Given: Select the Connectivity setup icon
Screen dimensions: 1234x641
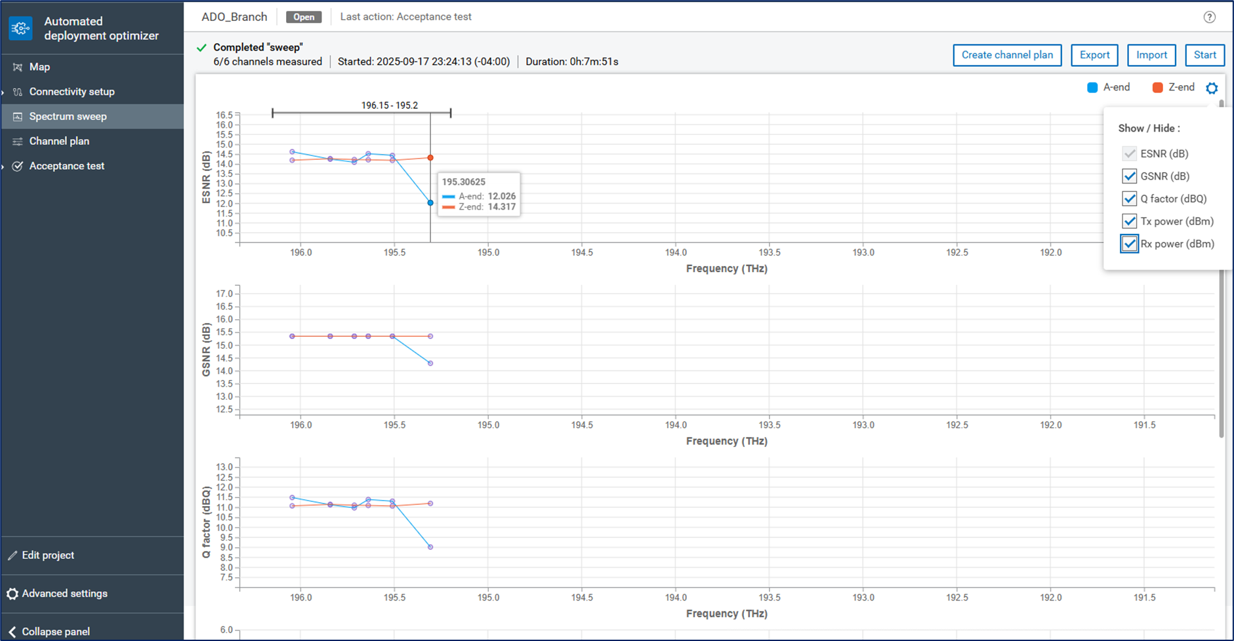Looking at the screenshot, I should click(x=18, y=91).
